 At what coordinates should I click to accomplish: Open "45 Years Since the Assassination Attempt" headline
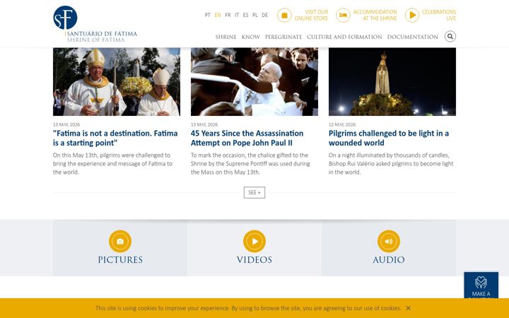point(247,138)
